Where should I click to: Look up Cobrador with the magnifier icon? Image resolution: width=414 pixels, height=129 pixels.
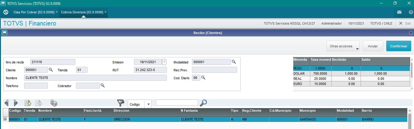103,86
